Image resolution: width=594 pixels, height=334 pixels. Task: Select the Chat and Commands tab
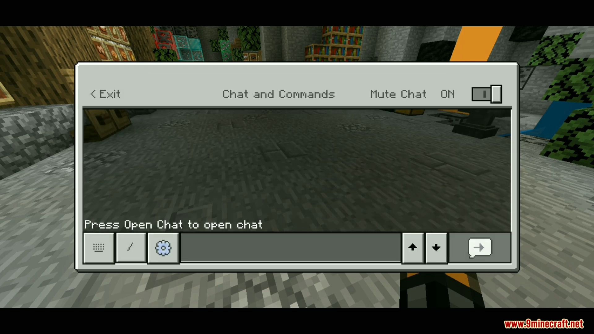click(x=279, y=94)
